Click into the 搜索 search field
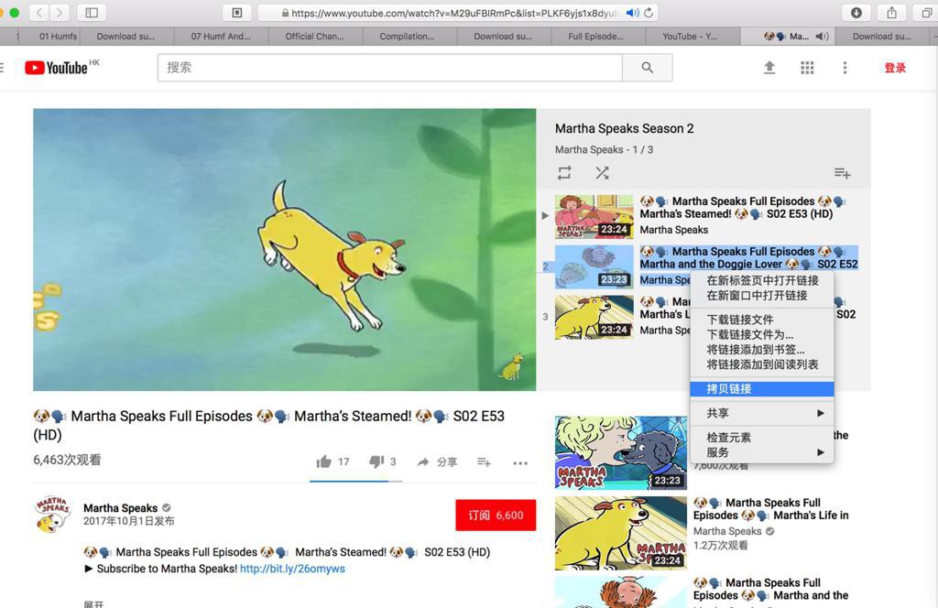This screenshot has width=938, height=608. [x=390, y=68]
